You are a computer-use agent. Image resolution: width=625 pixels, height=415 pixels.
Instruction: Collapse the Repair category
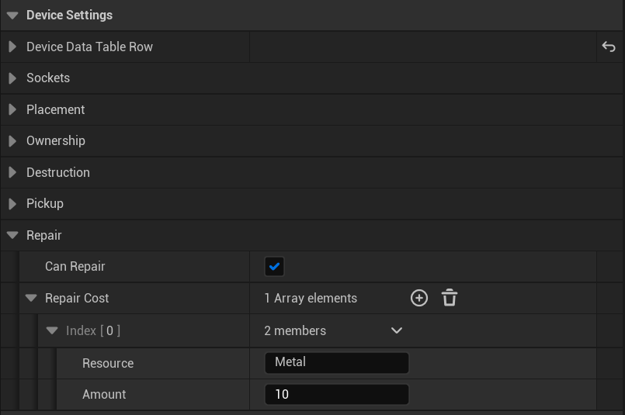(x=12, y=236)
